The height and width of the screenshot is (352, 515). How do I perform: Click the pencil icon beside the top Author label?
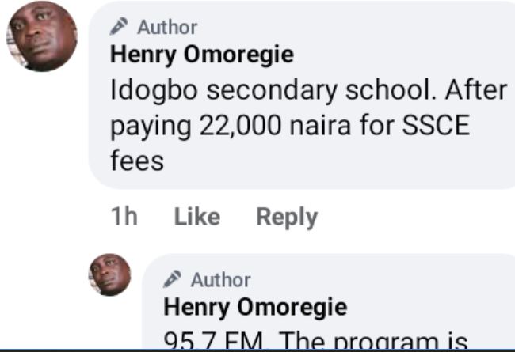click(120, 27)
